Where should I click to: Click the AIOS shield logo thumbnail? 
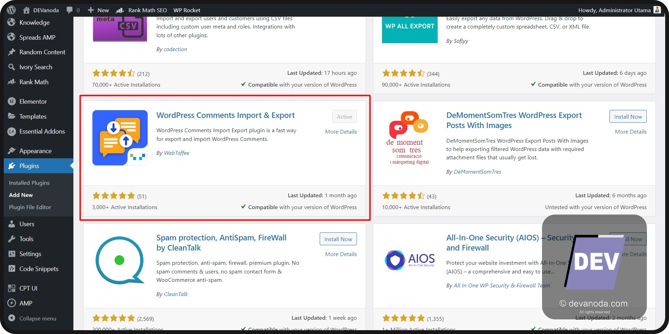[409, 260]
